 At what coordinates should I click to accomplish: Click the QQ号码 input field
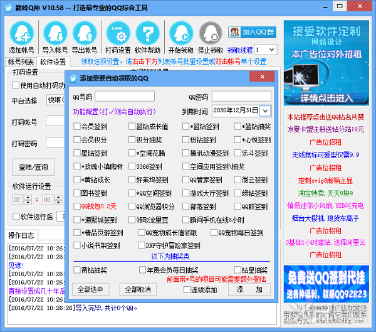(x=125, y=96)
